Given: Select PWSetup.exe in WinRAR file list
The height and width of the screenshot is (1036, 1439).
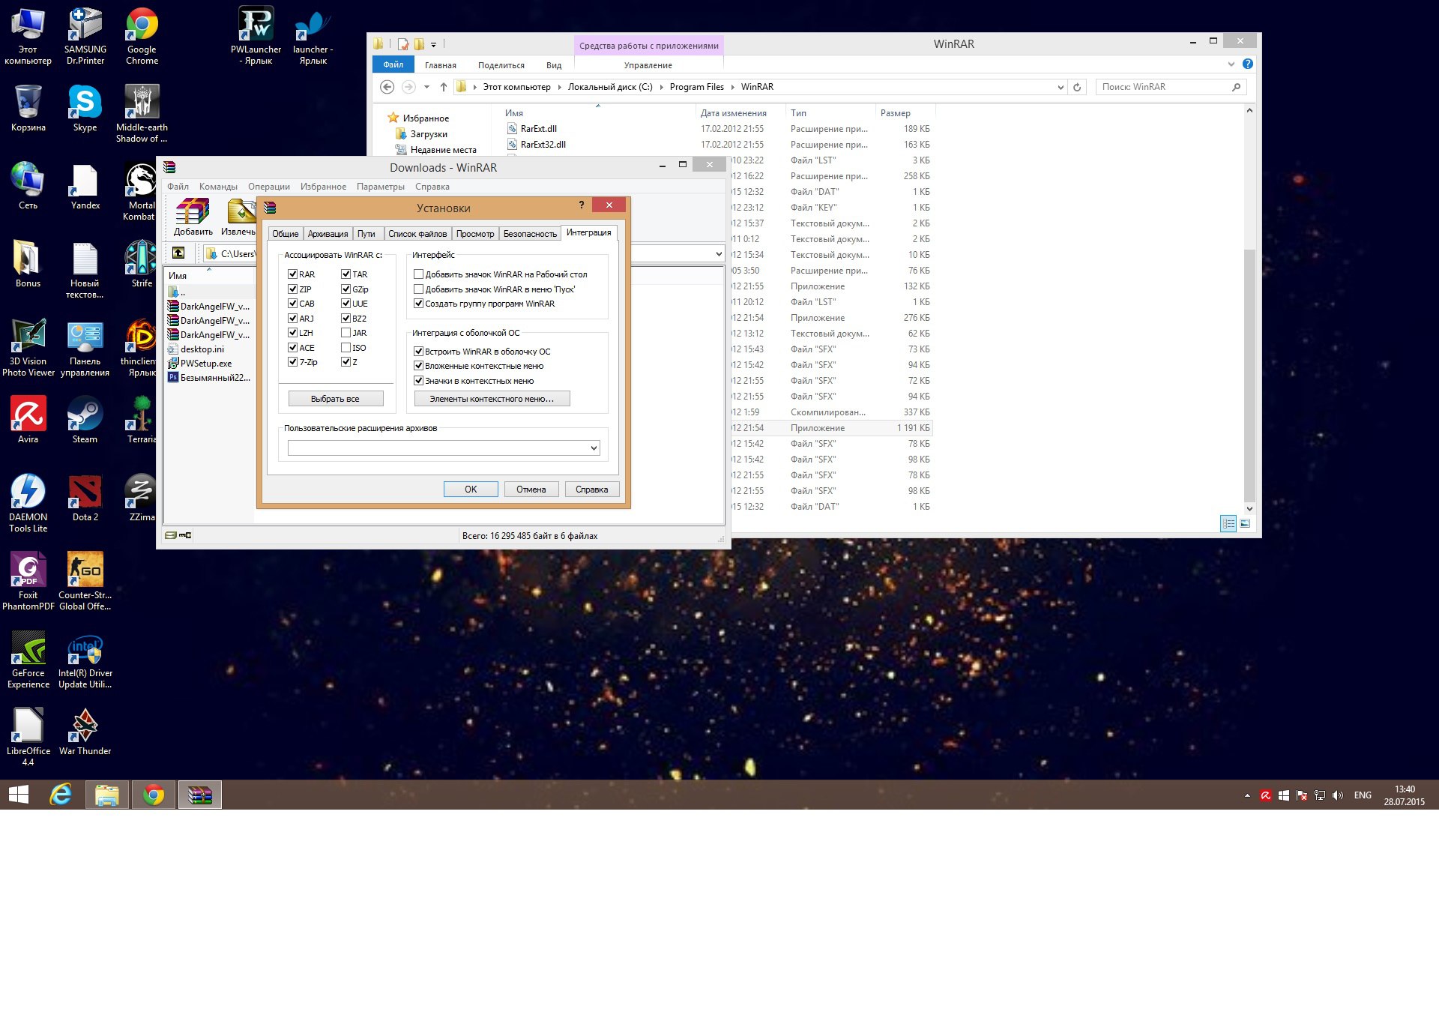Looking at the screenshot, I should (206, 364).
